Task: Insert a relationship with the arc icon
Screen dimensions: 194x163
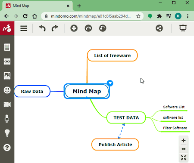Action: 88,28
